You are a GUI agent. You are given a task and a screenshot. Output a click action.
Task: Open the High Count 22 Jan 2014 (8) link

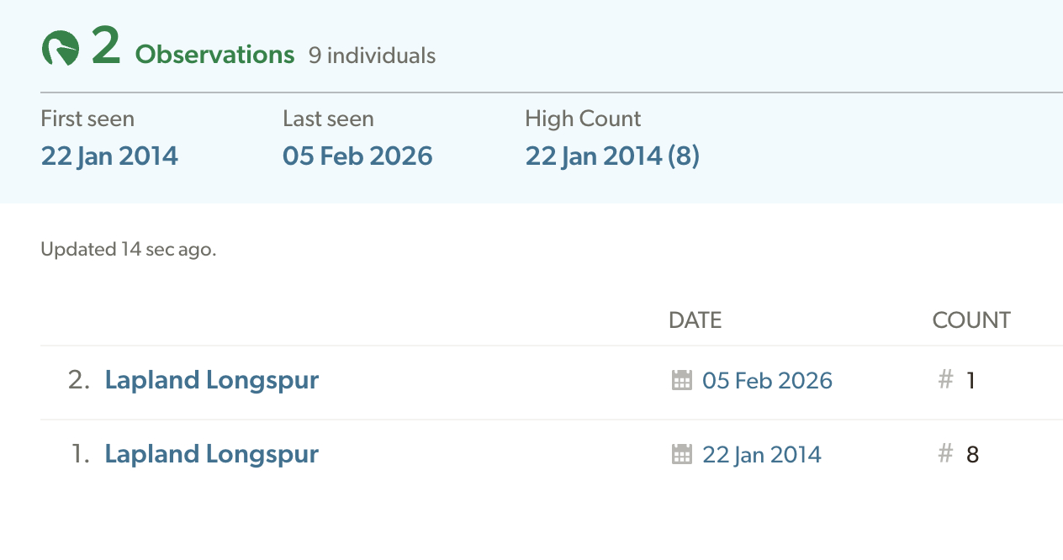click(x=612, y=156)
